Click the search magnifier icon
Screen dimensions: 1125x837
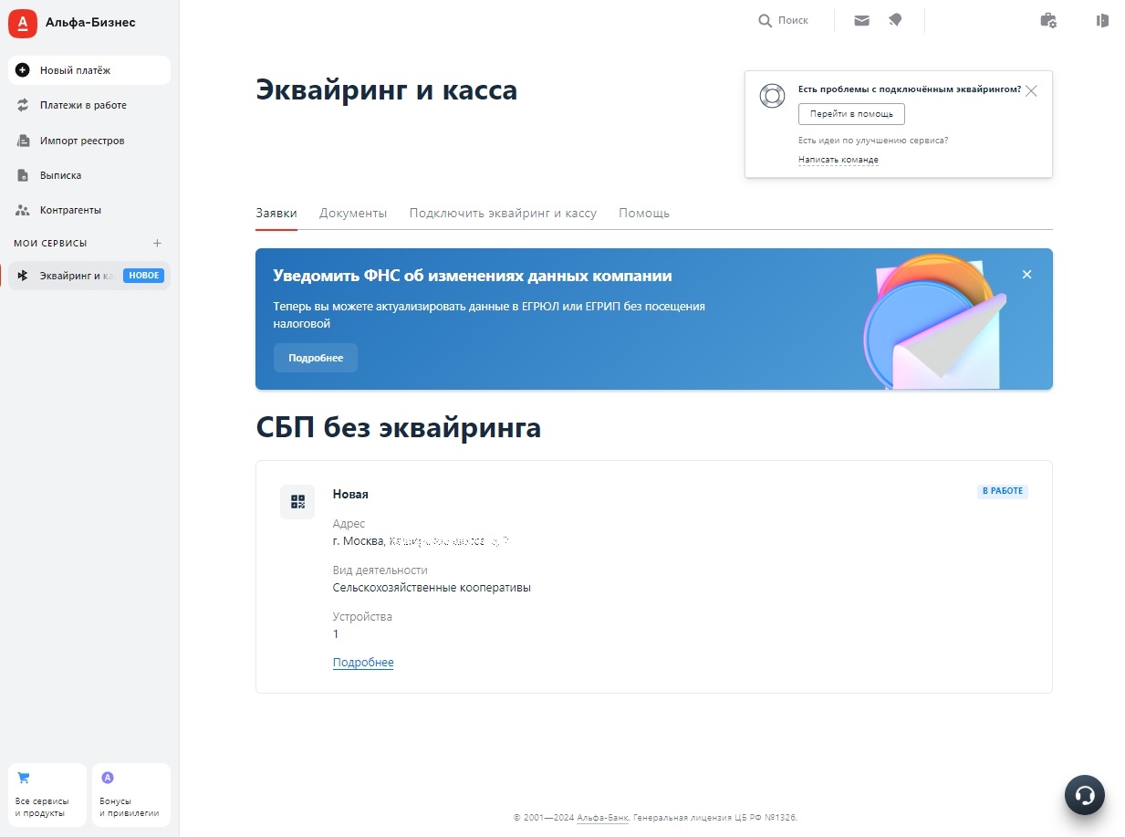pyautogui.click(x=765, y=20)
